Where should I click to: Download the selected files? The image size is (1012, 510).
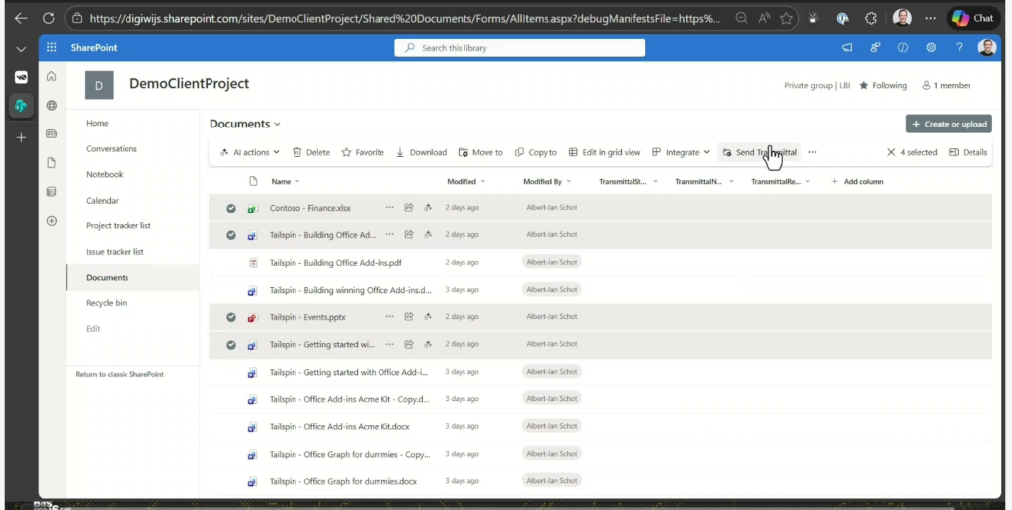(421, 152)
